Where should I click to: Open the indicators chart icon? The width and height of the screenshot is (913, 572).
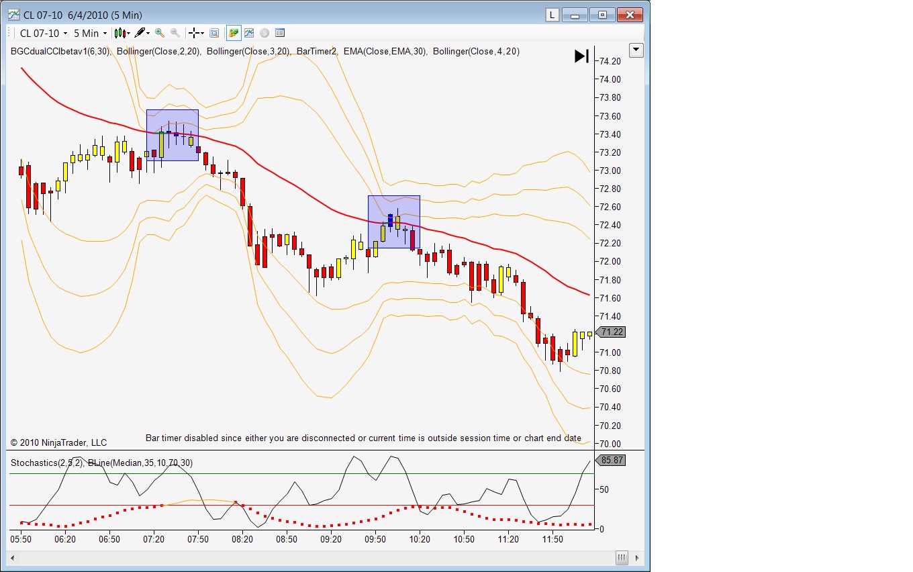pyautogui.click(x=249, y=33)
